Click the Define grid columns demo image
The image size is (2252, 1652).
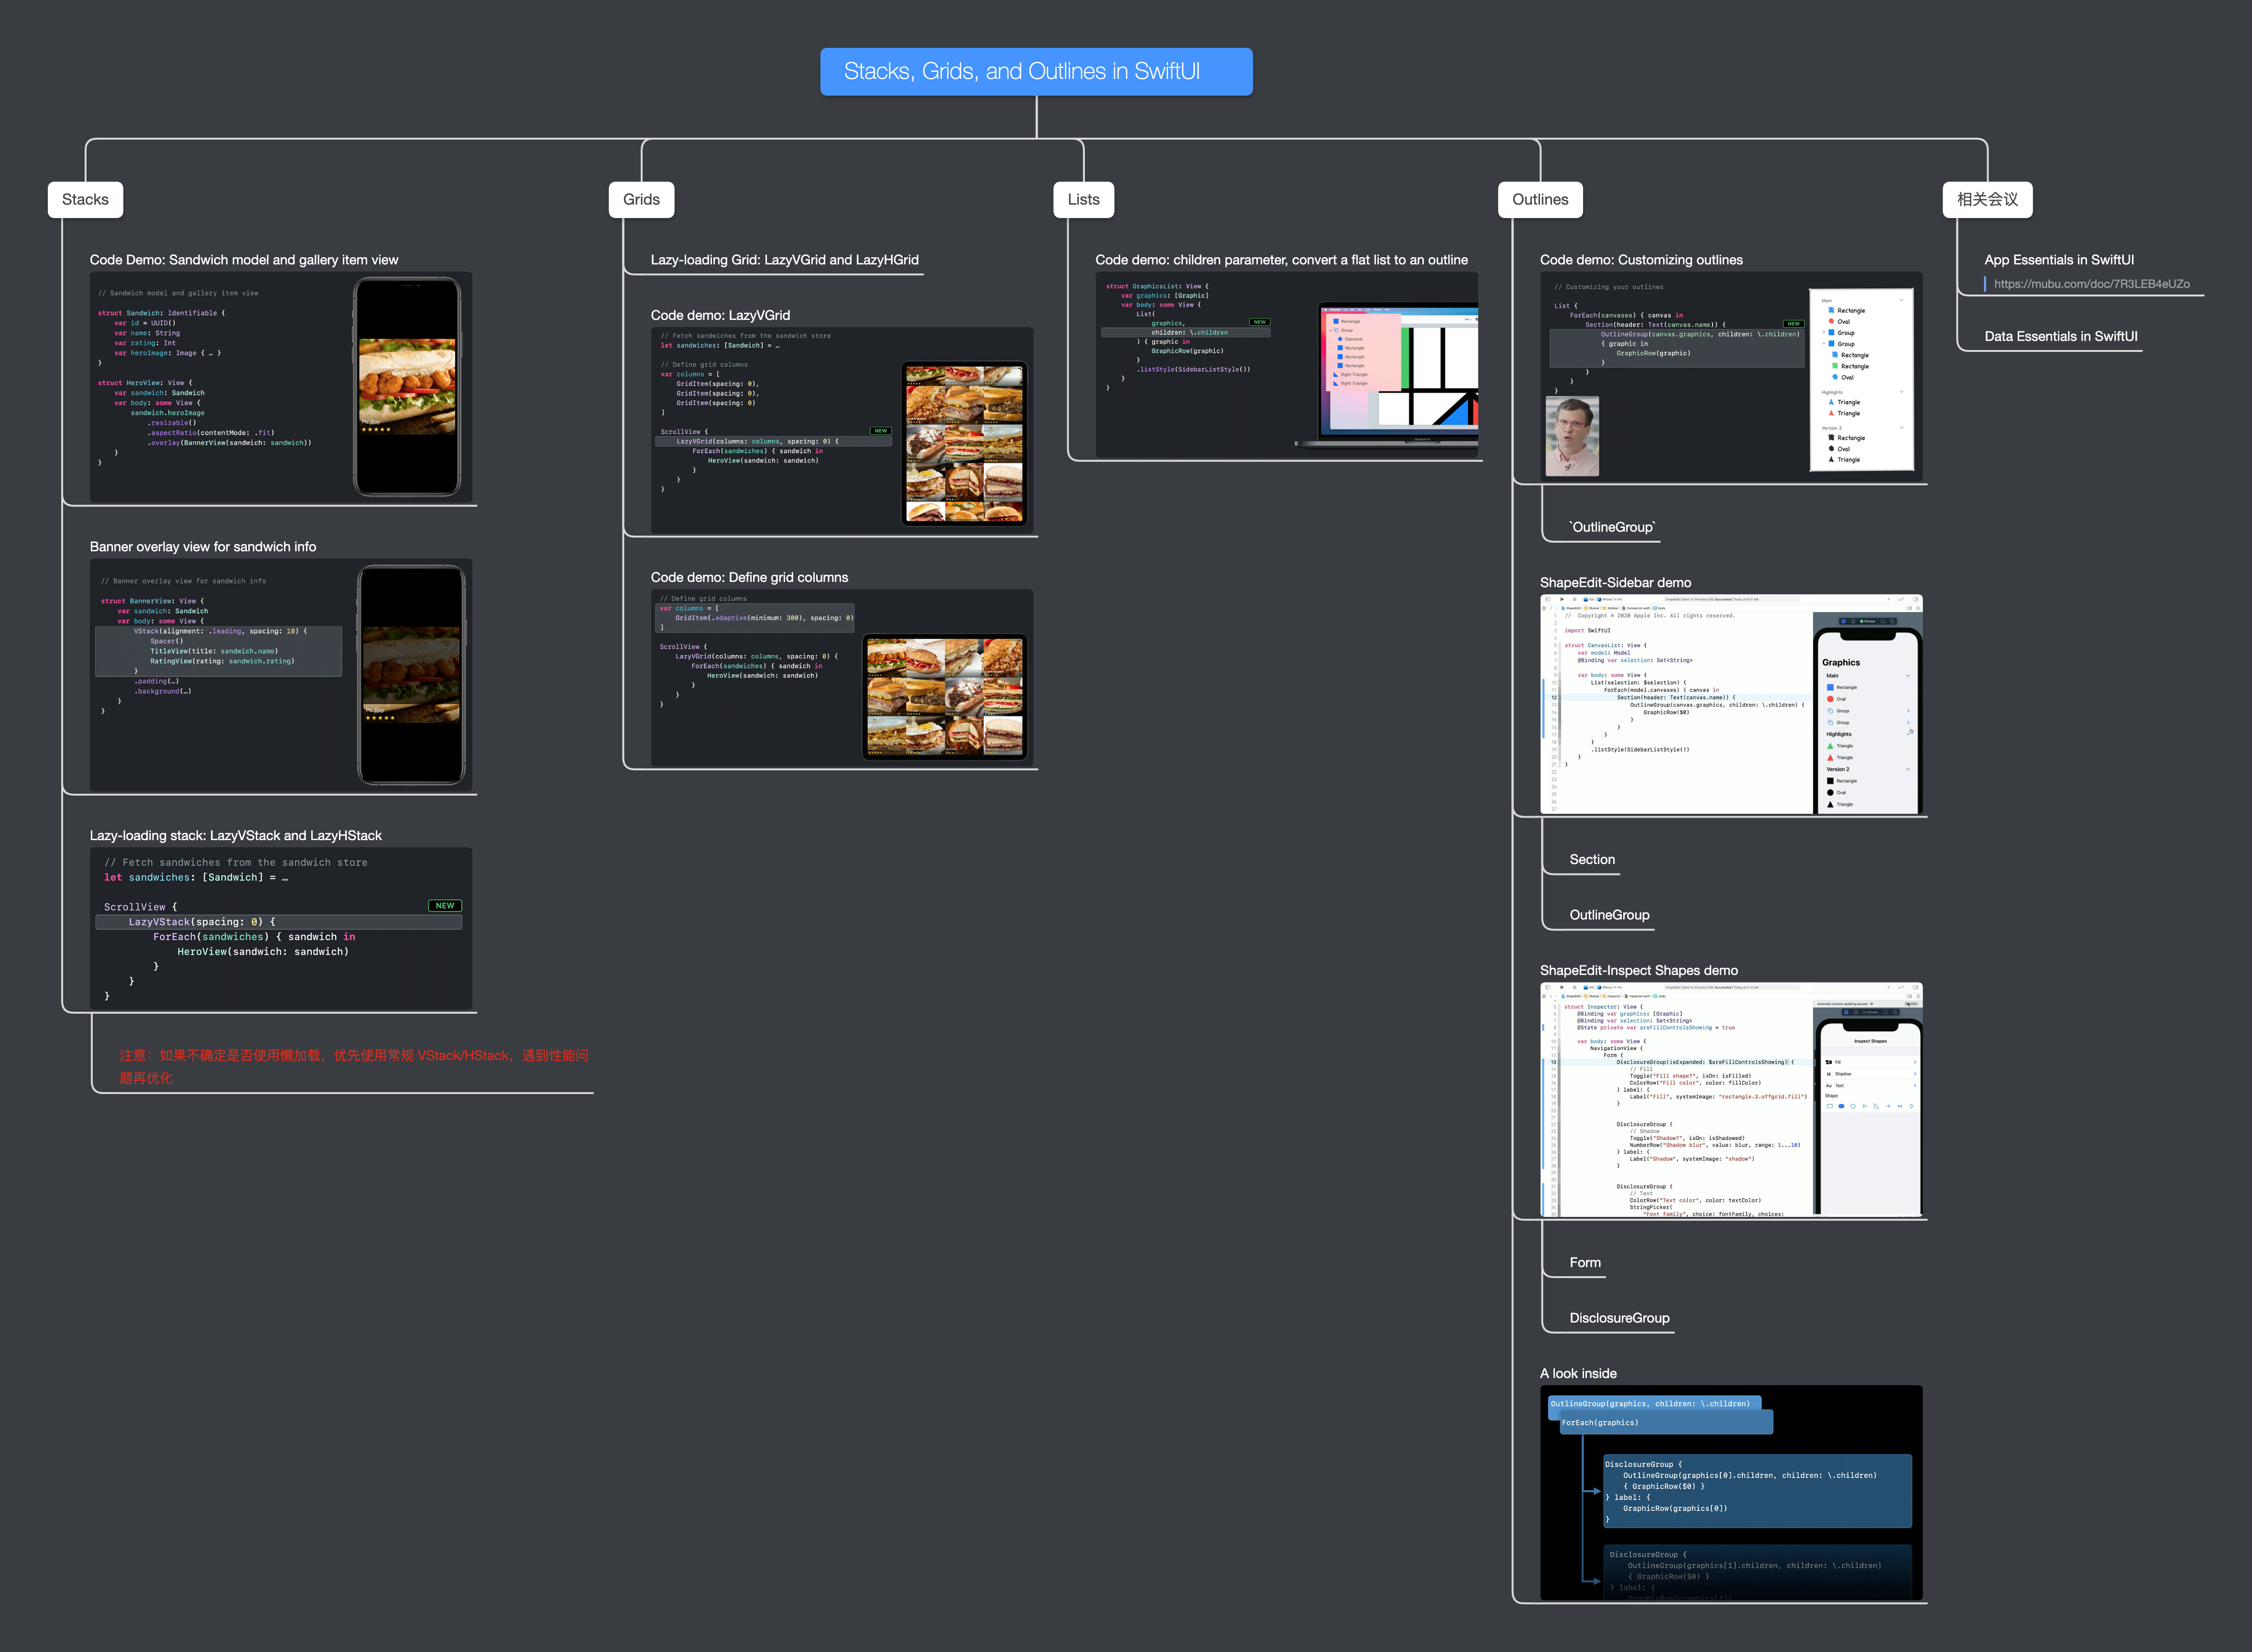[841, 677]
